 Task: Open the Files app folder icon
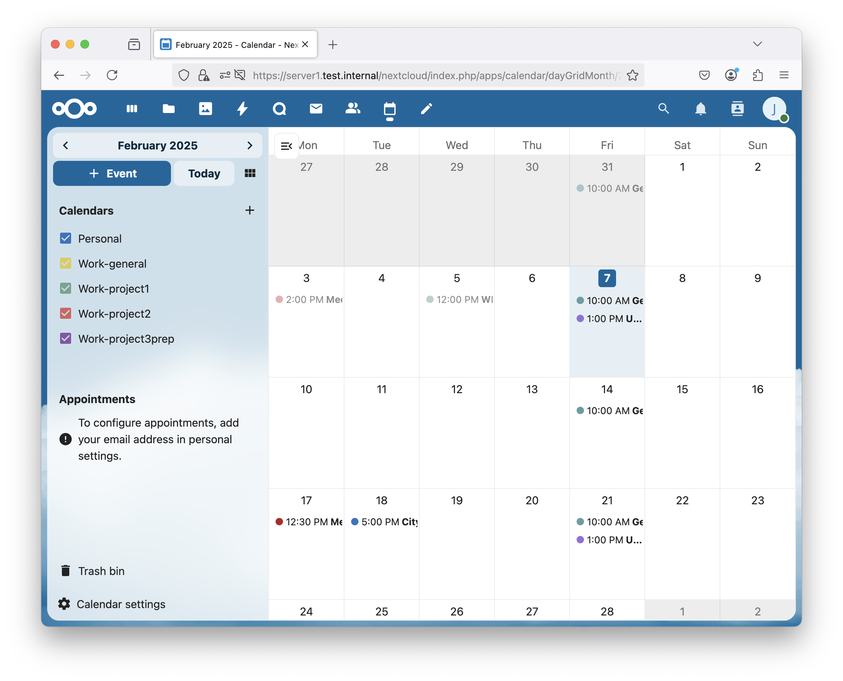(x=168, y=109)
